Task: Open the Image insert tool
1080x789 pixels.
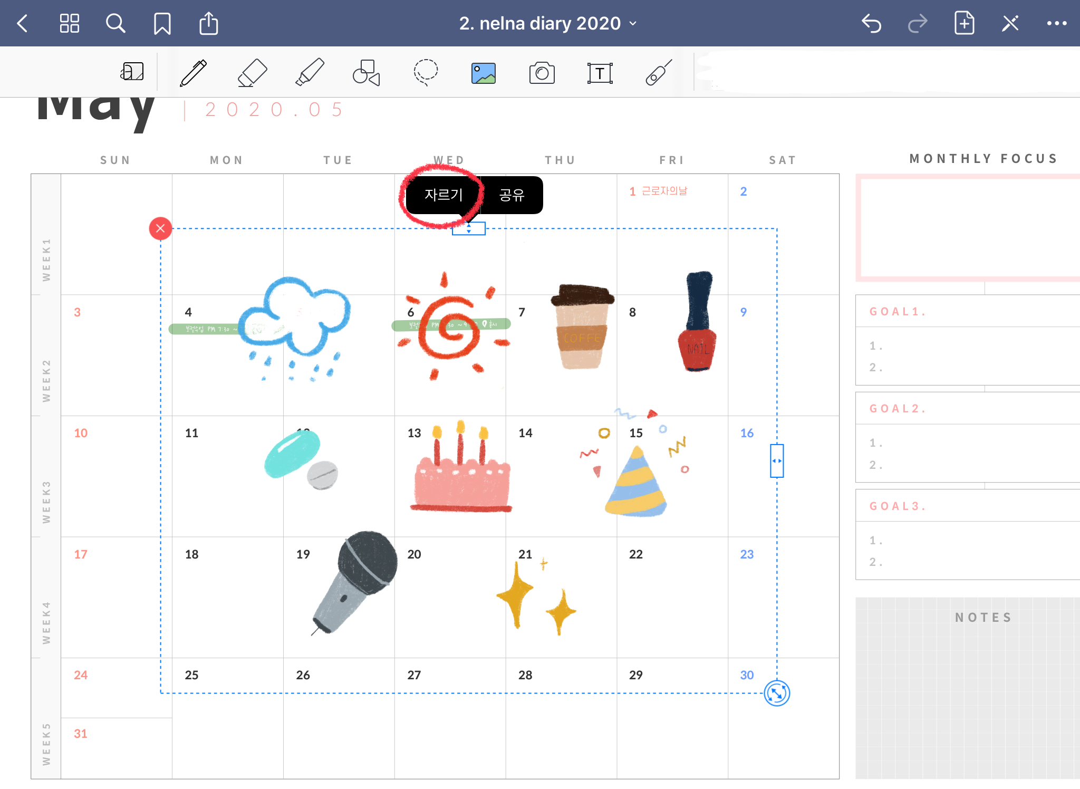Action: pyautogui.click(x=483, y=73)
